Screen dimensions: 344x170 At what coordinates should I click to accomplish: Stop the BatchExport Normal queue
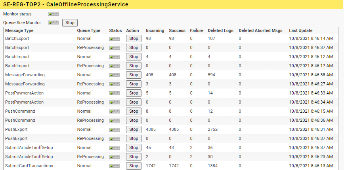coord(134,38)
